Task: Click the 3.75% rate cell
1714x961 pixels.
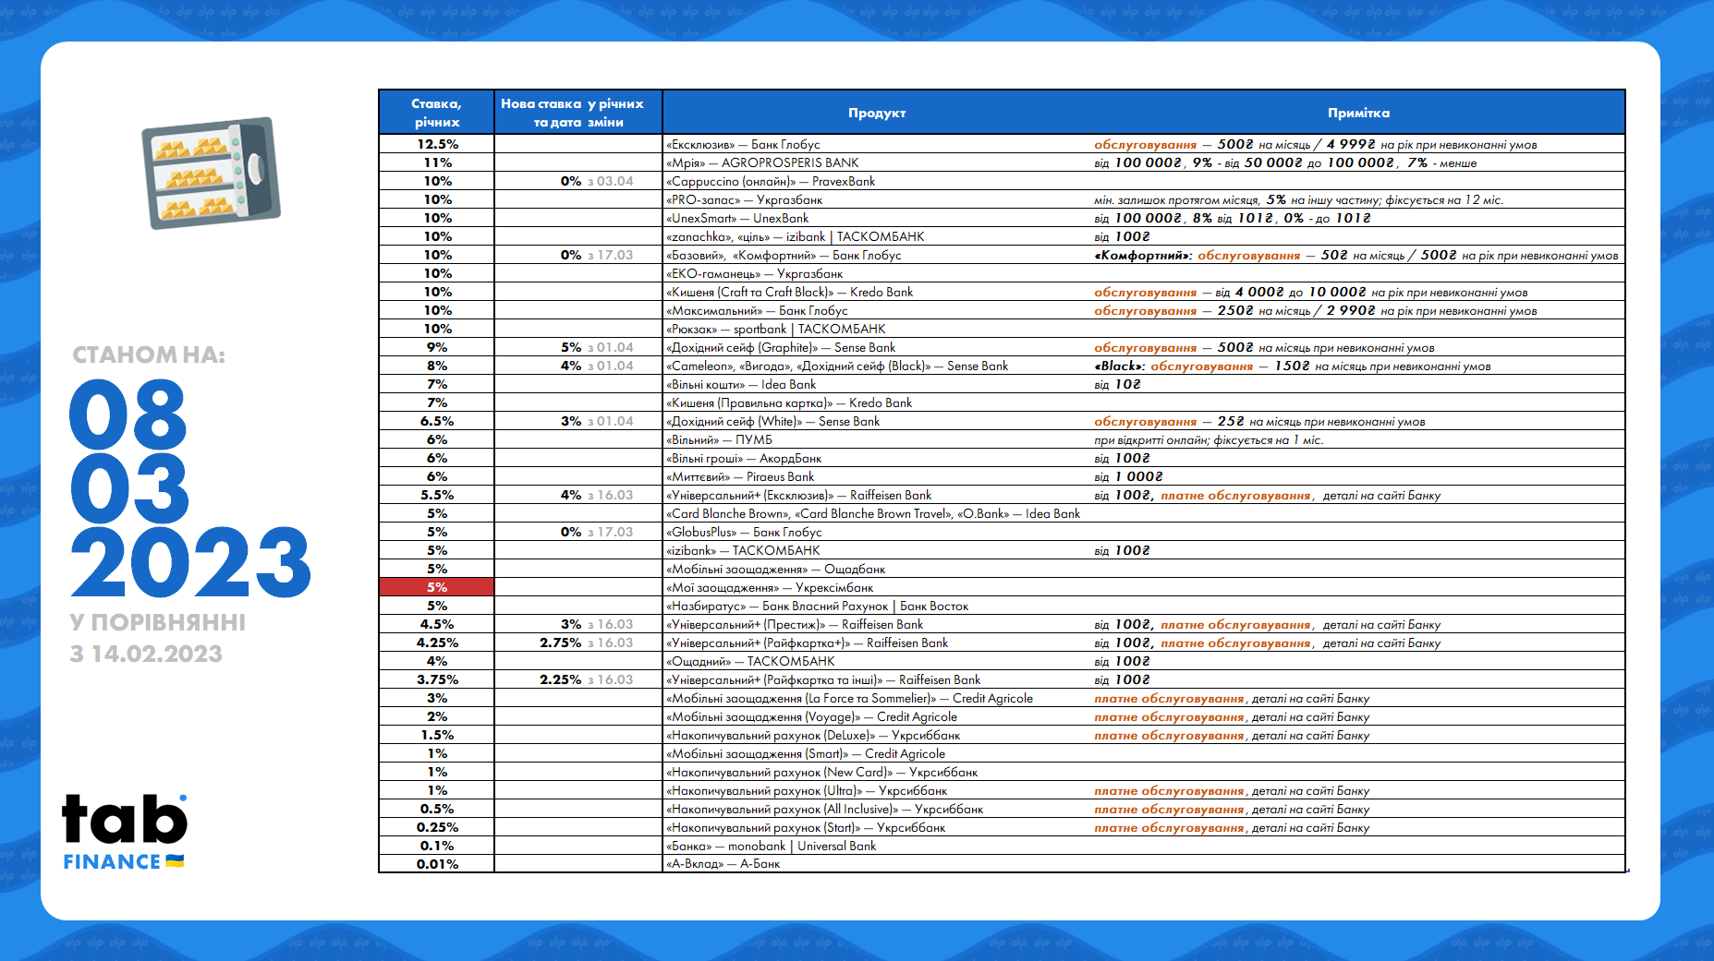Action: tap(437, 679)
